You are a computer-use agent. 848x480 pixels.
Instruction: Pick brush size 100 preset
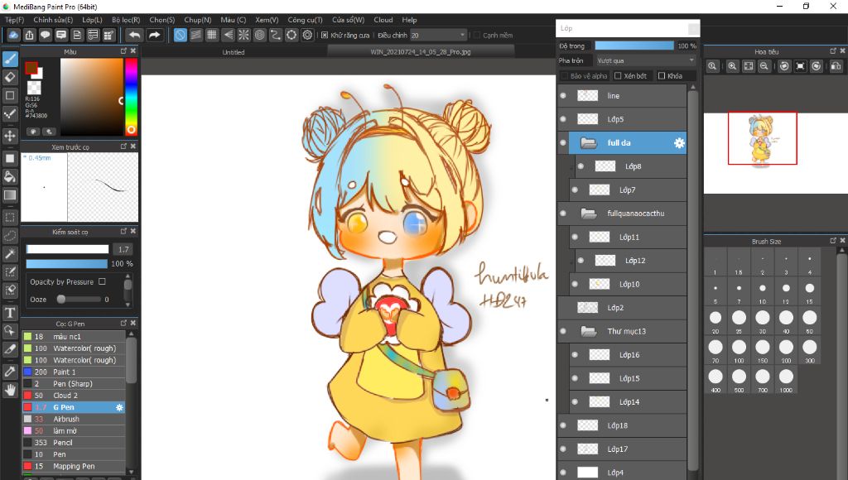click(x=739, y=350)
